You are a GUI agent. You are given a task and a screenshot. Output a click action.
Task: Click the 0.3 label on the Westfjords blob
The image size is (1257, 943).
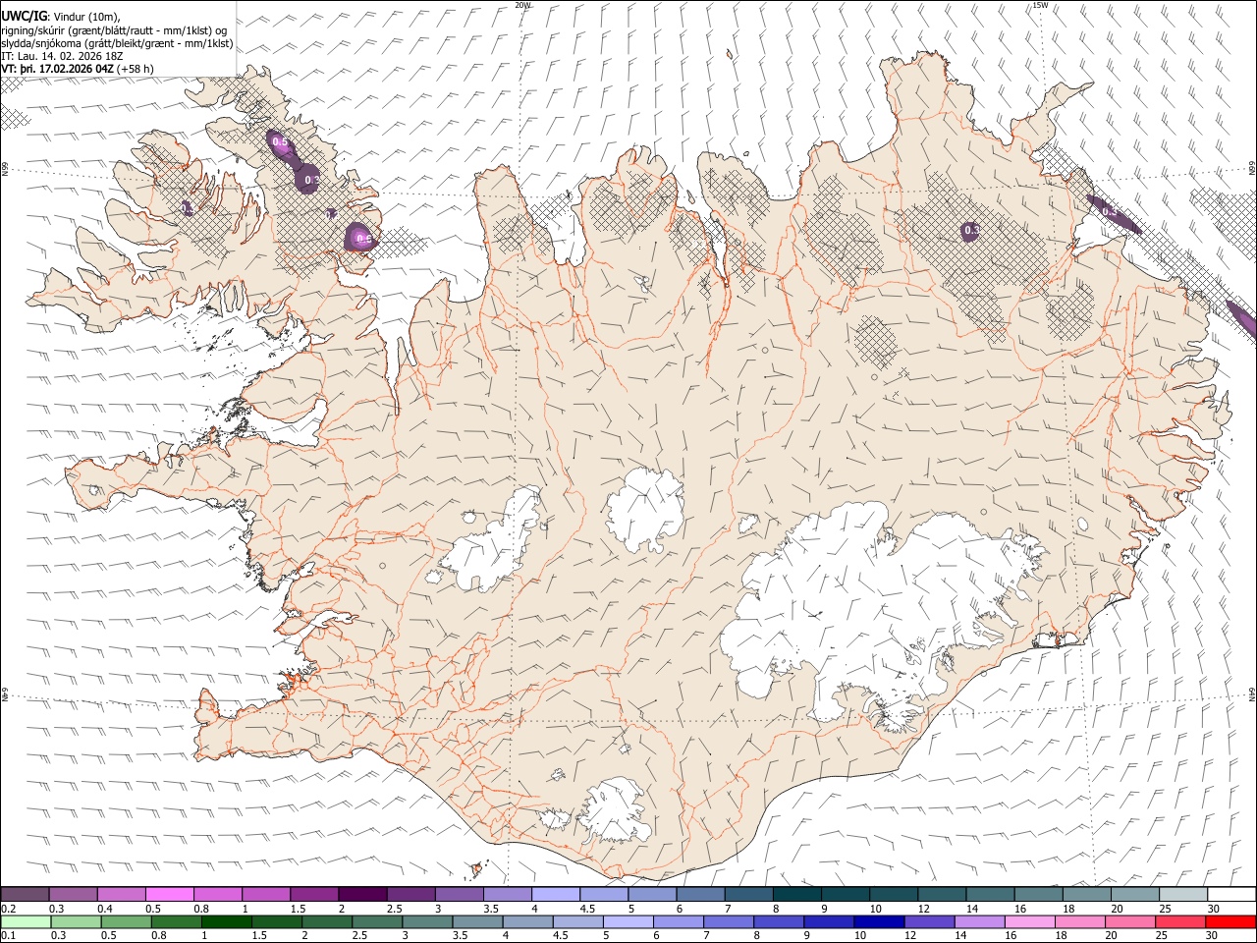[x=311, y=180]
